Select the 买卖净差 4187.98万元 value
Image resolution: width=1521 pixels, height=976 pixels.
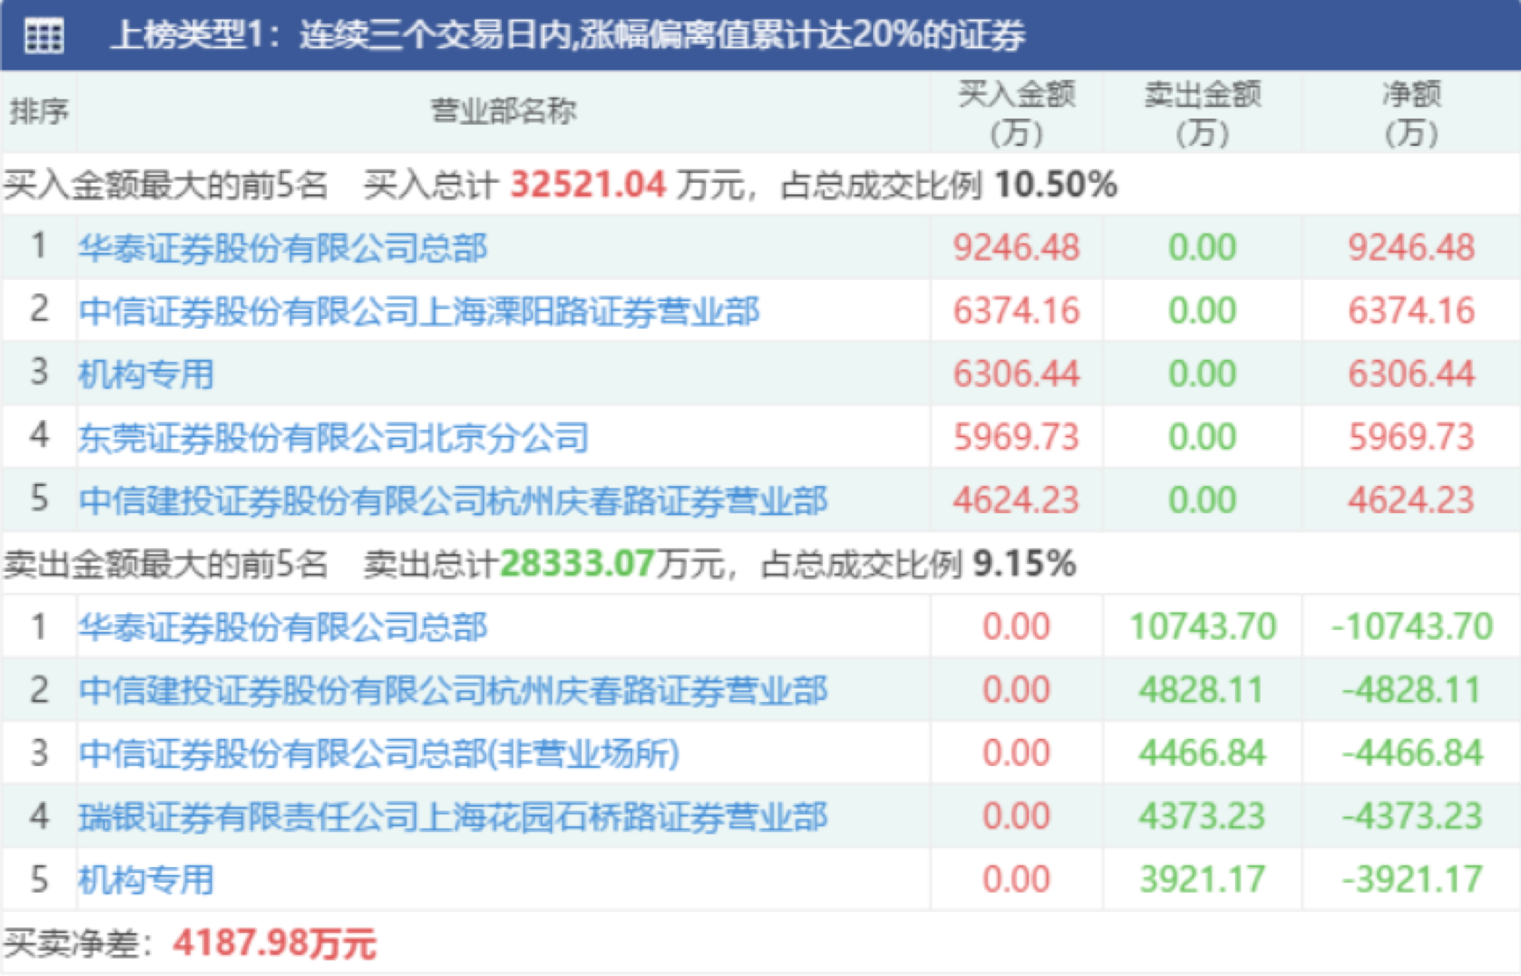274,943
